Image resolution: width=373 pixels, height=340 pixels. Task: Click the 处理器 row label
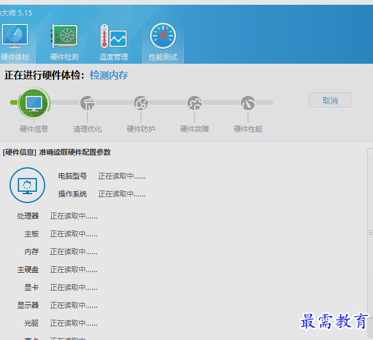[x=28, y=216]
